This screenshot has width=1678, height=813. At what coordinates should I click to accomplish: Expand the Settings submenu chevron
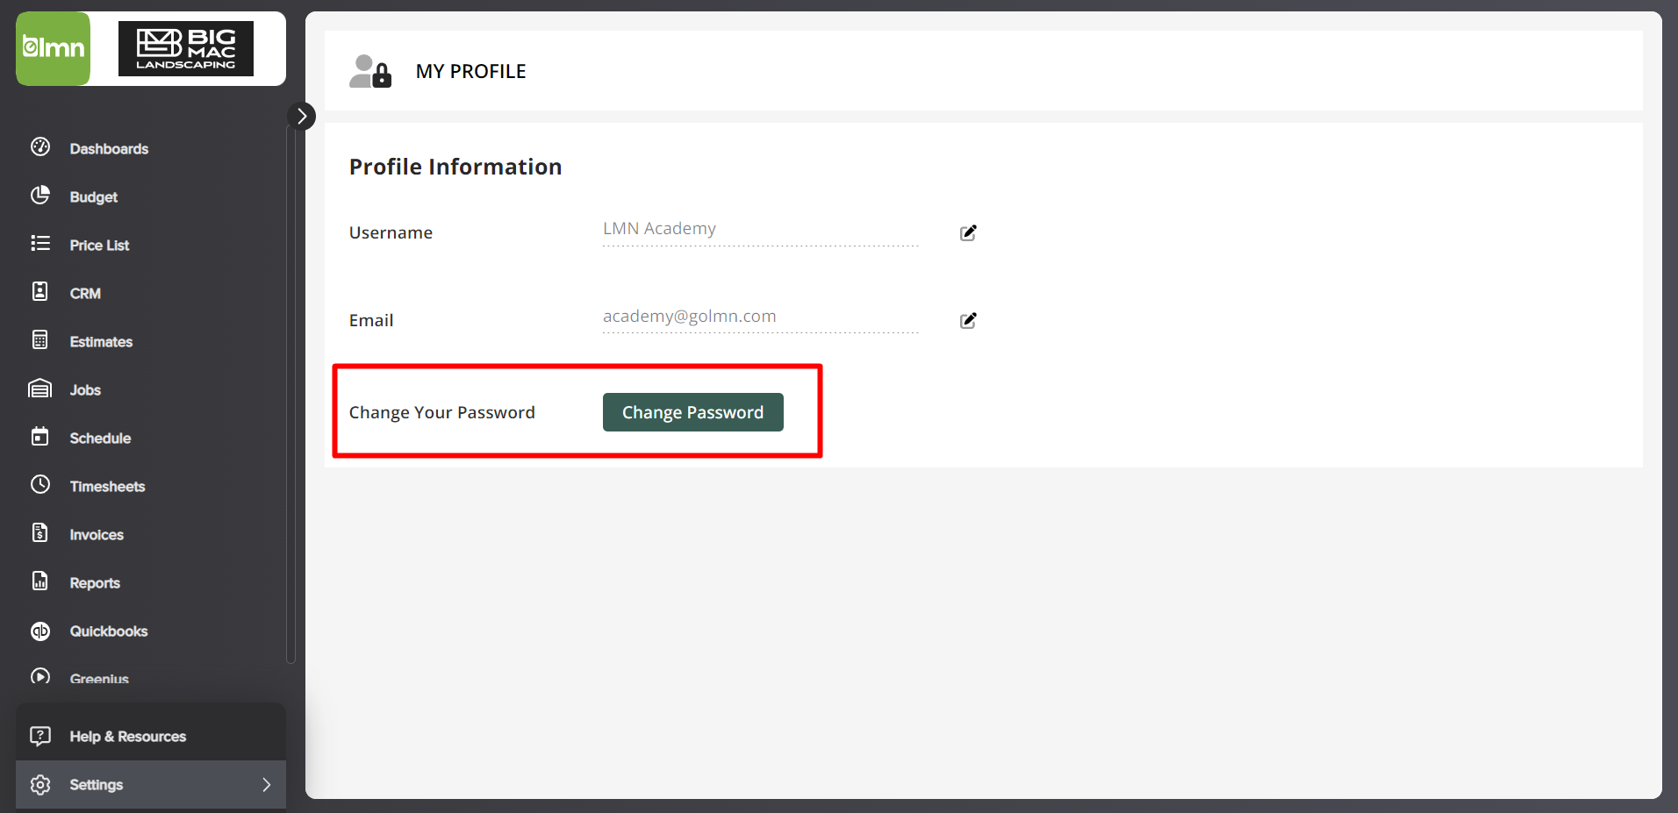click(x=267, y=785)
